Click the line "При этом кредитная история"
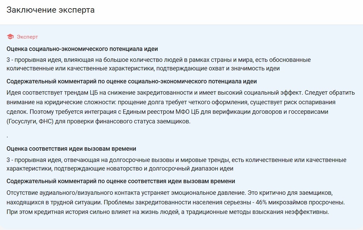363x230 pixels. pos(168,212)
